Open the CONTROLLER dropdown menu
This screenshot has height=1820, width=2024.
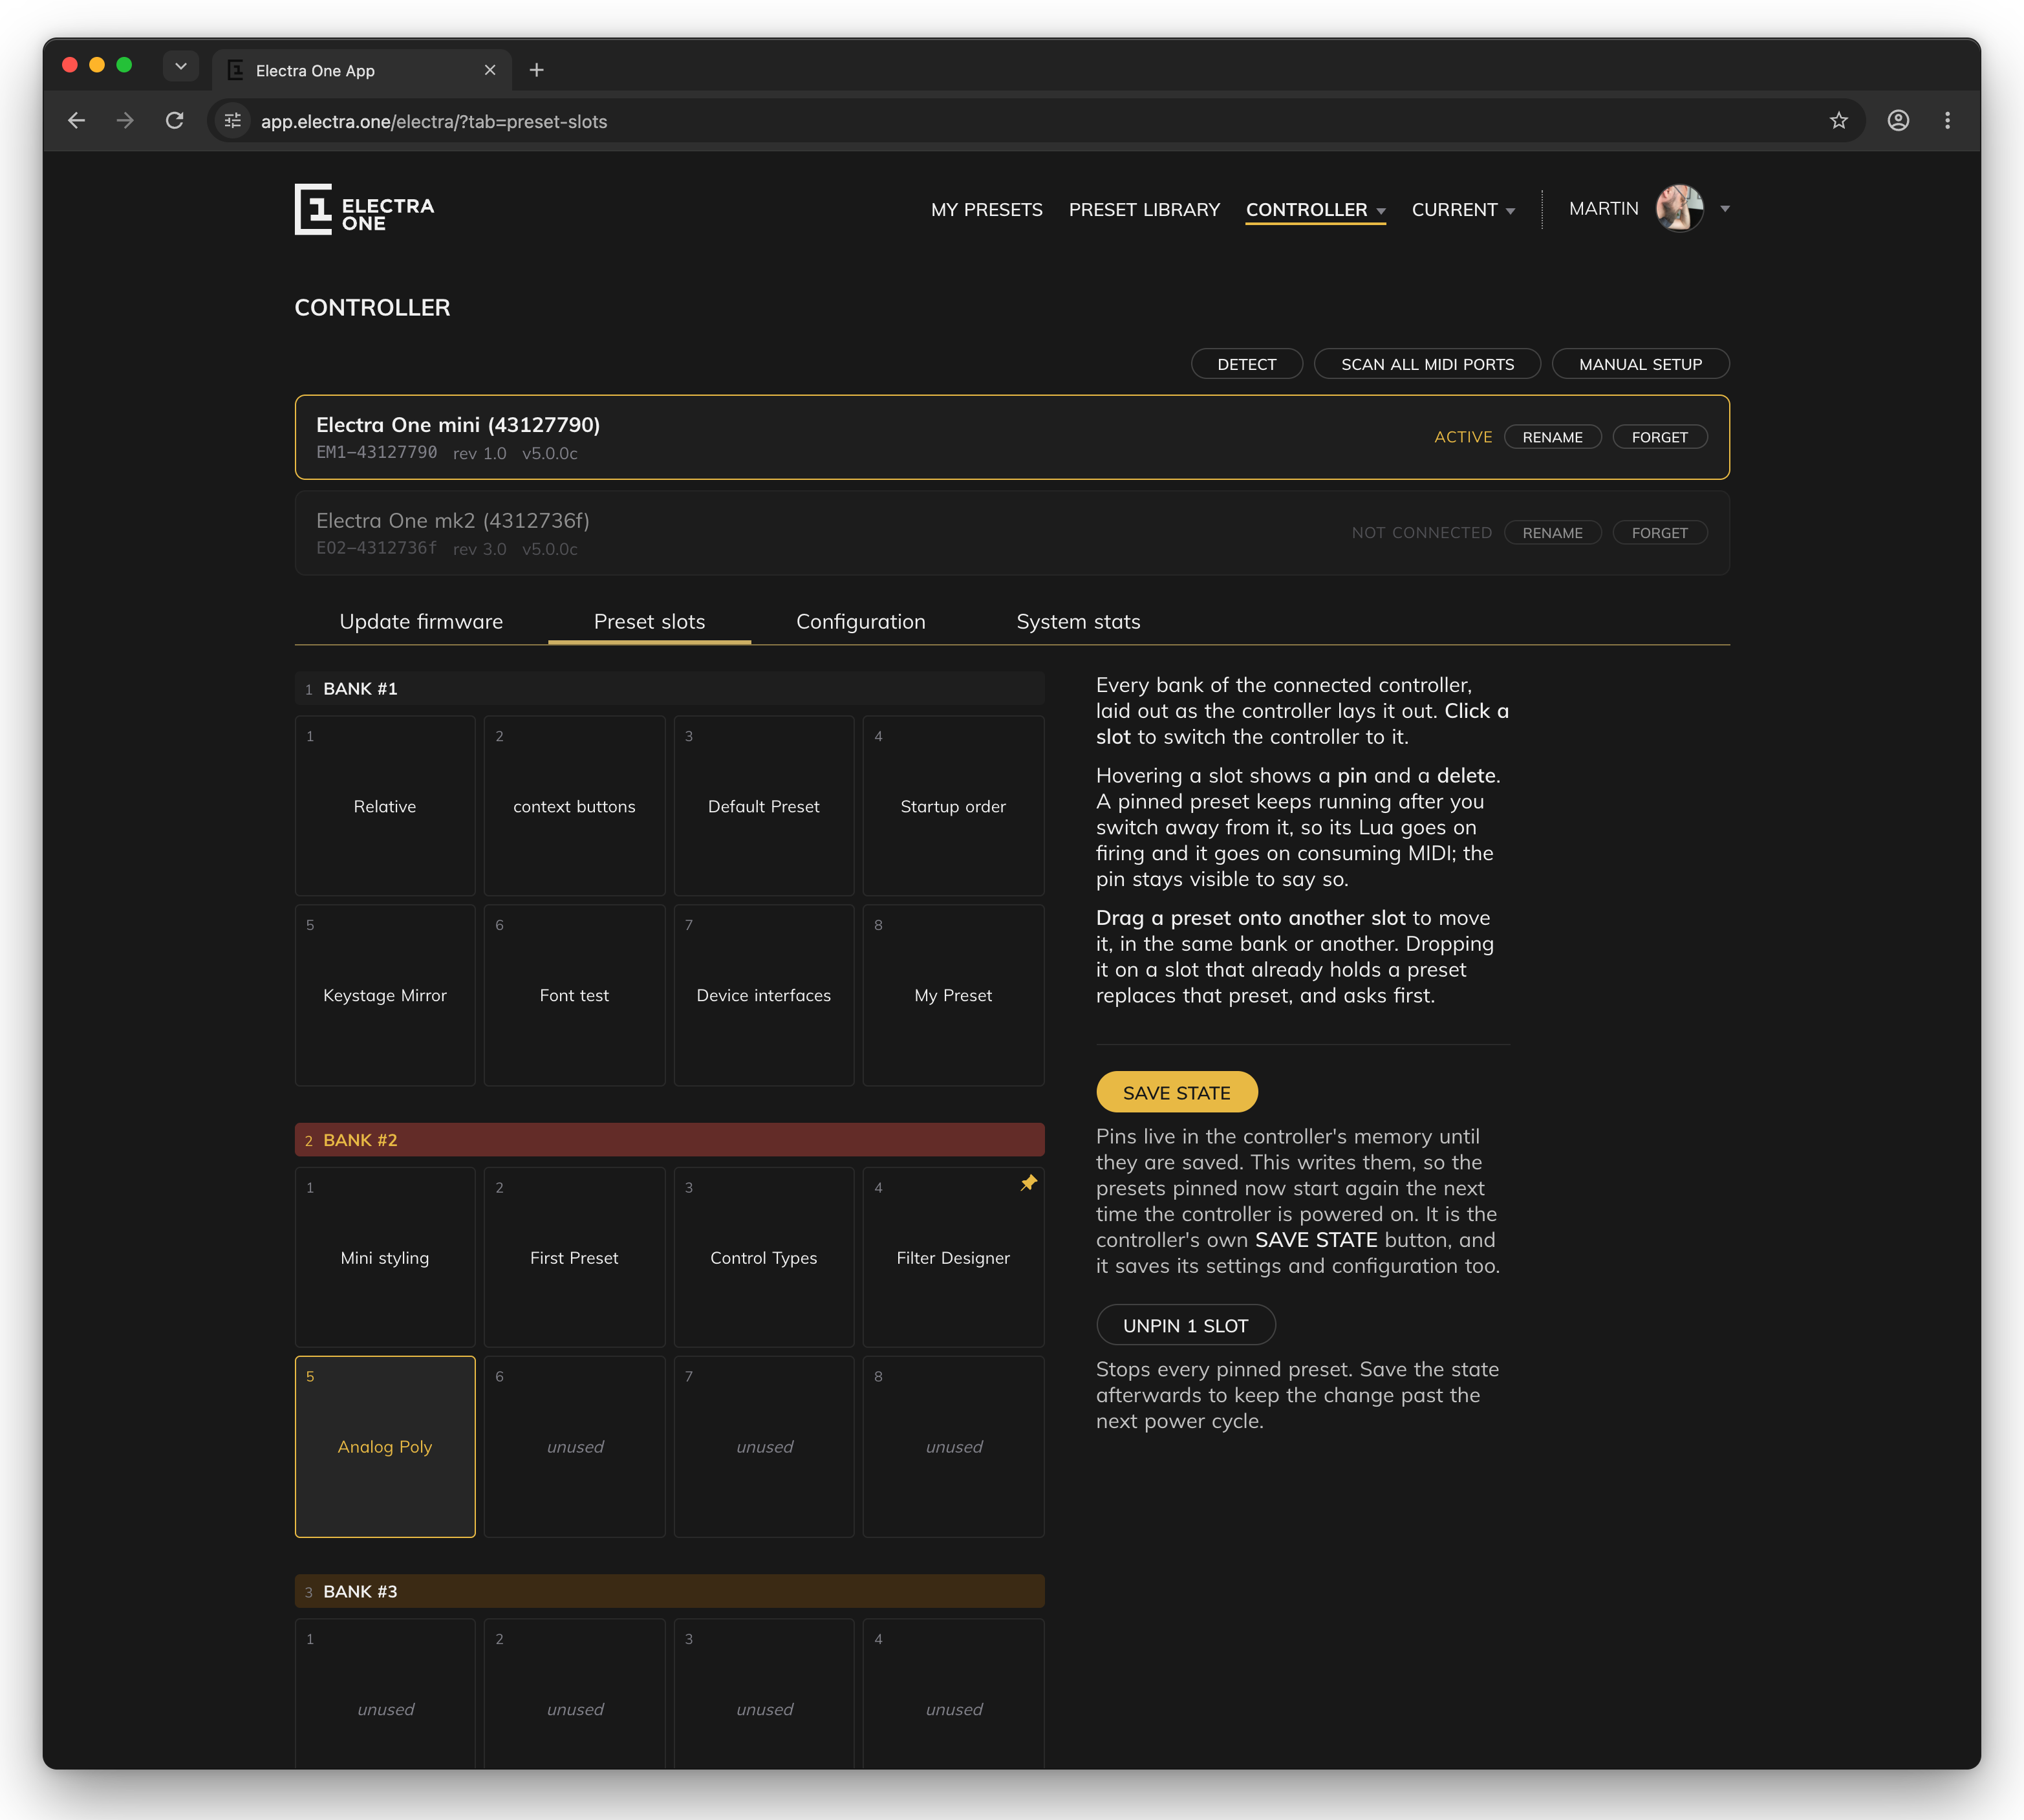coord(1315,210)
